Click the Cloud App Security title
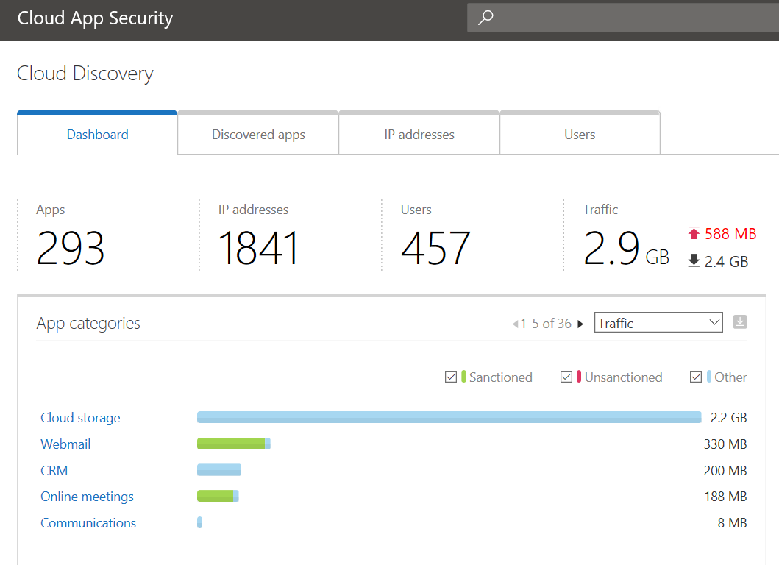The width and height of the screenshot is (779, 565). coord(95,18)
